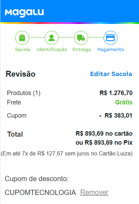This screenshot has width=139, height=204.
Task: Click the Editar Sacola link
Action: click(x=111, y=74)
